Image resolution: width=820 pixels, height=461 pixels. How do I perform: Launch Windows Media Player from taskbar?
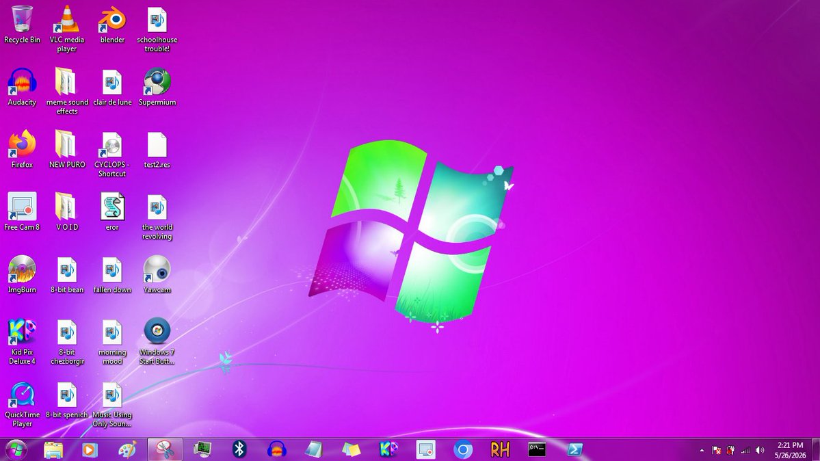coord(90,449)
